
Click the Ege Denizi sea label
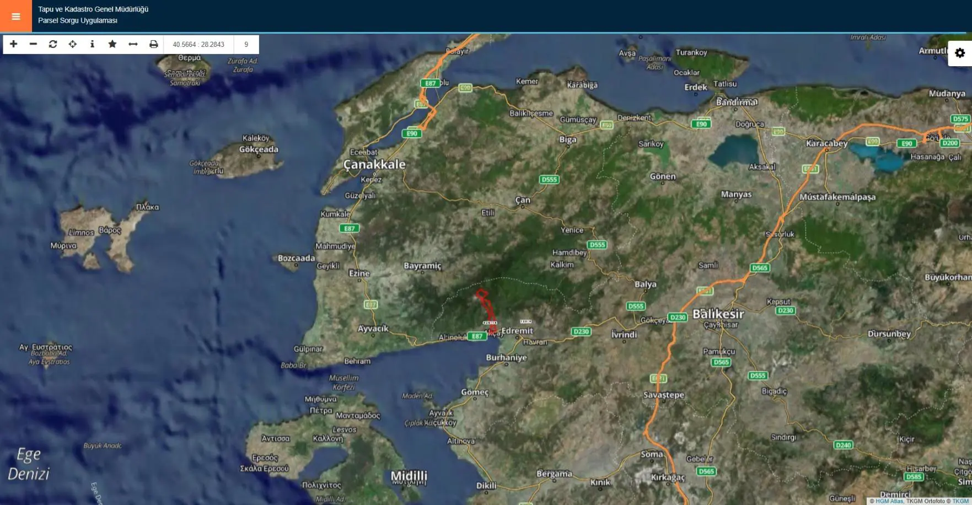(x=29, y=464)
